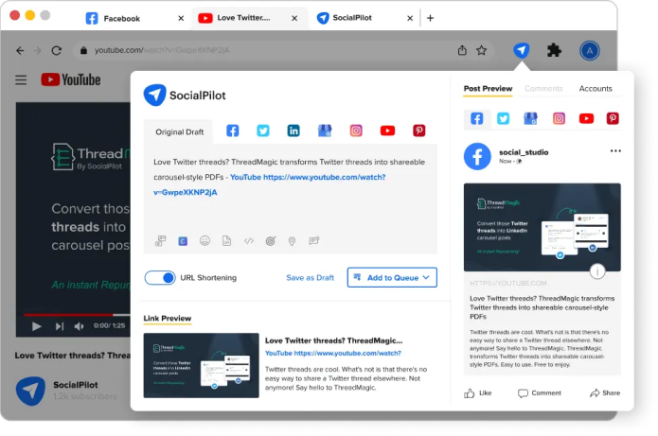658x436 pixels.
Task: Add first comment using the comment icon
Action: click(314, 240)
